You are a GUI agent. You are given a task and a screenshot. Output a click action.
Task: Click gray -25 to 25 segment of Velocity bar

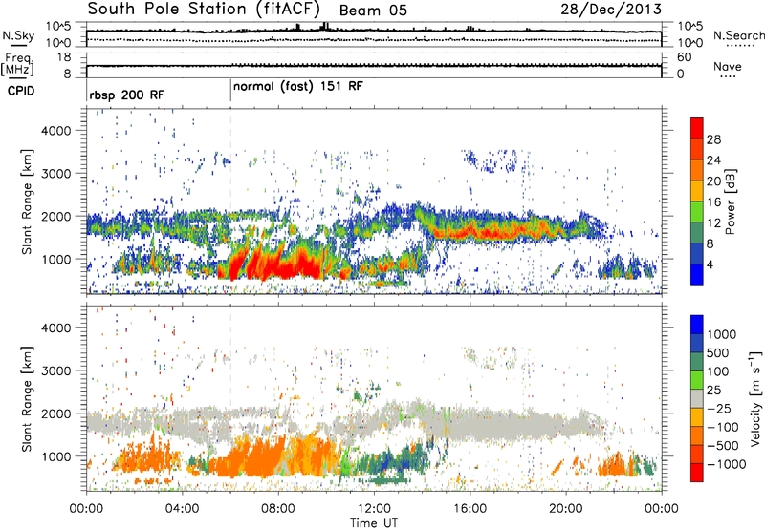(697, 398)
